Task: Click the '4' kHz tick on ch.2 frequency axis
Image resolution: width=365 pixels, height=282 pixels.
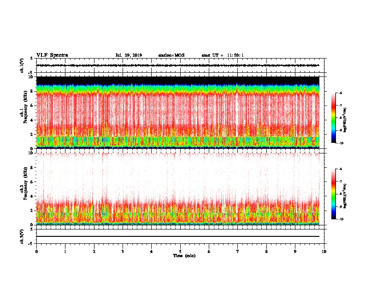Action: pyautogui.click(x=32, y=196)
